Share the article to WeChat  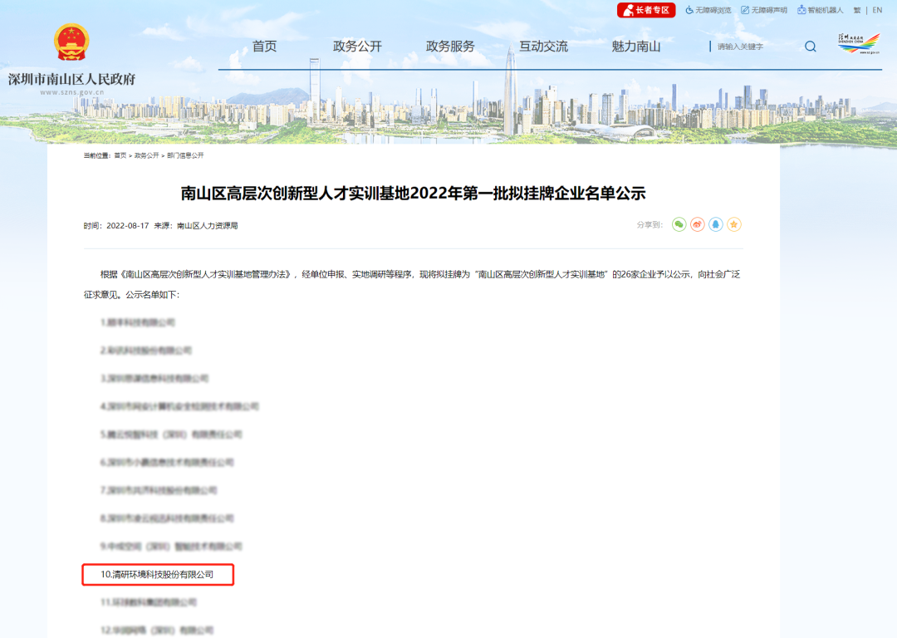click(678, 224)
